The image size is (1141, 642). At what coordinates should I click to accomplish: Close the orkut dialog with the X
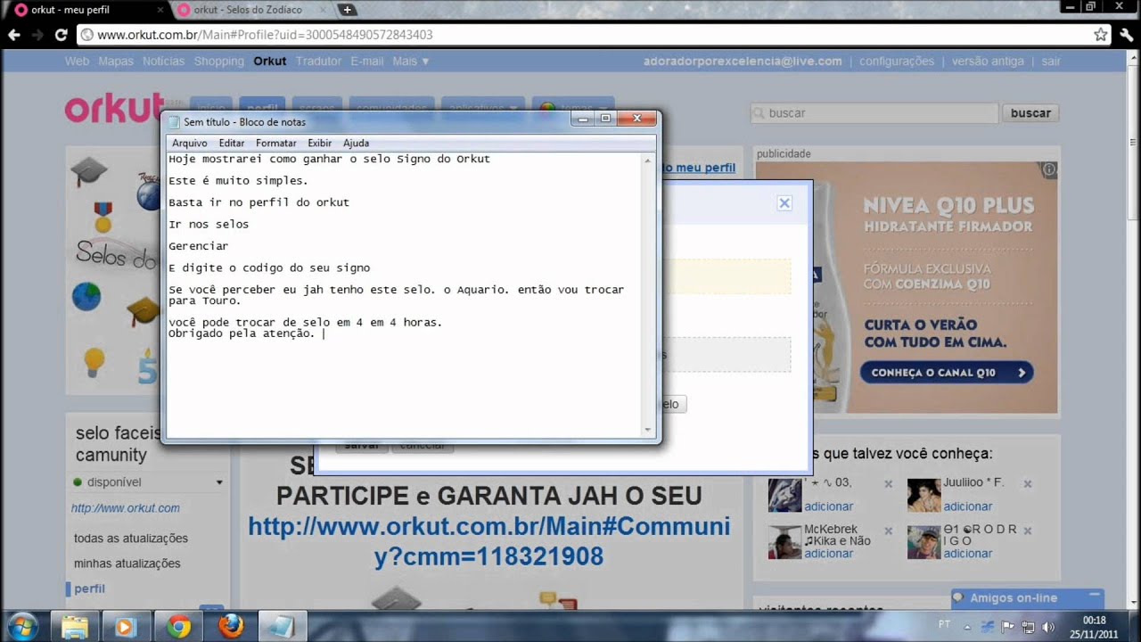click(784, 203)
